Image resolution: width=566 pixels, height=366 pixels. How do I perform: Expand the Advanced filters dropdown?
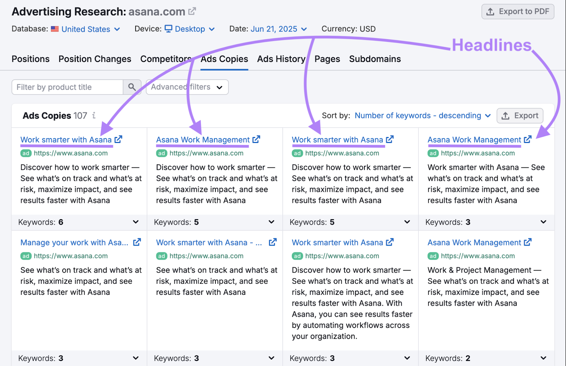[x=187, y=87]
